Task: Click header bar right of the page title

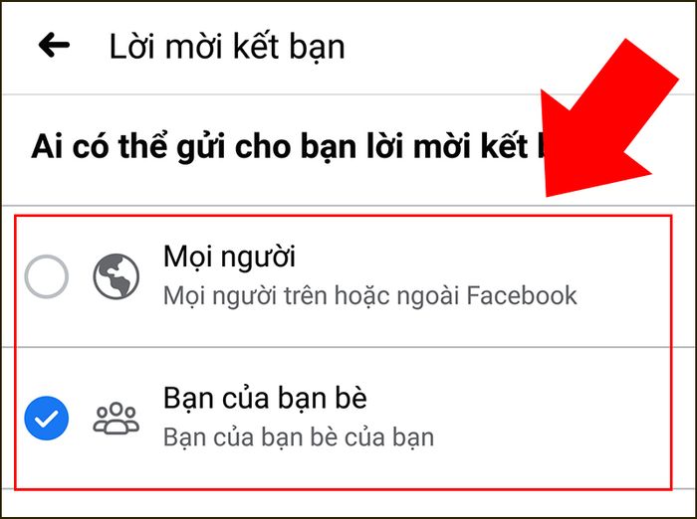Action: [444, 47]
